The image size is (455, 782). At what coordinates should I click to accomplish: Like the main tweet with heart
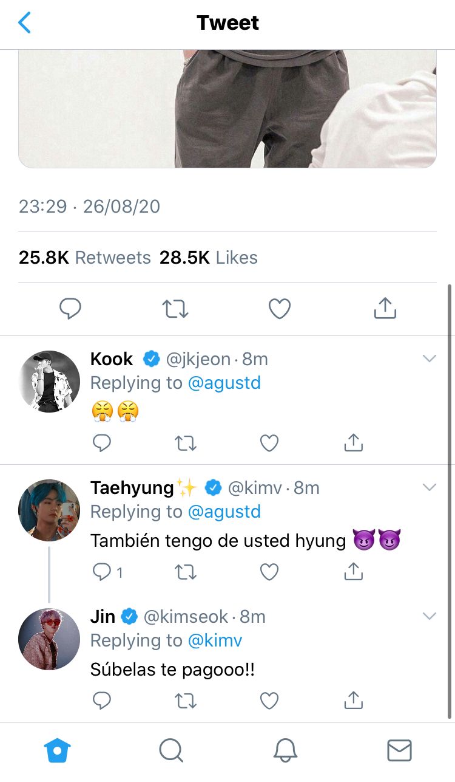pos(280,309)
